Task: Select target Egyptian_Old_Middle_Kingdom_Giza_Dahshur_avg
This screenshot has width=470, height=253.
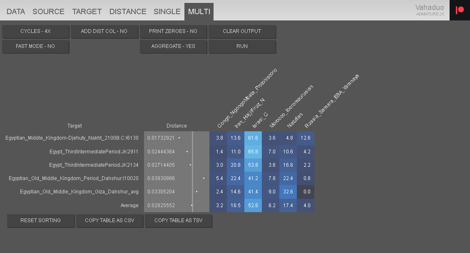Action: pos(79,192)
